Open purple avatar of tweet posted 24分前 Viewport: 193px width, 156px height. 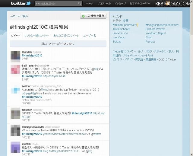[x=15, y=147]
